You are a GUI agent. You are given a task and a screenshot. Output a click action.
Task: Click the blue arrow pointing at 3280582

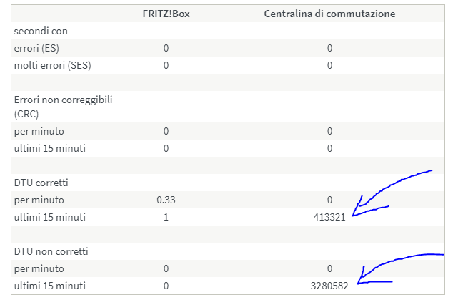pos(400,268)
